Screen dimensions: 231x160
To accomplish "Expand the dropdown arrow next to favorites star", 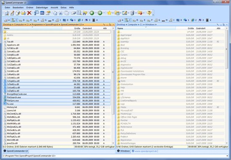I will click(x=113, y=13).
